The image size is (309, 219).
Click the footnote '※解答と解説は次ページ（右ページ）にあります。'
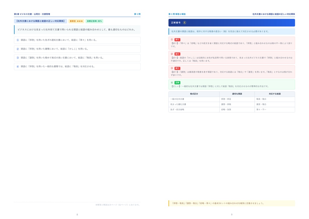118,205
